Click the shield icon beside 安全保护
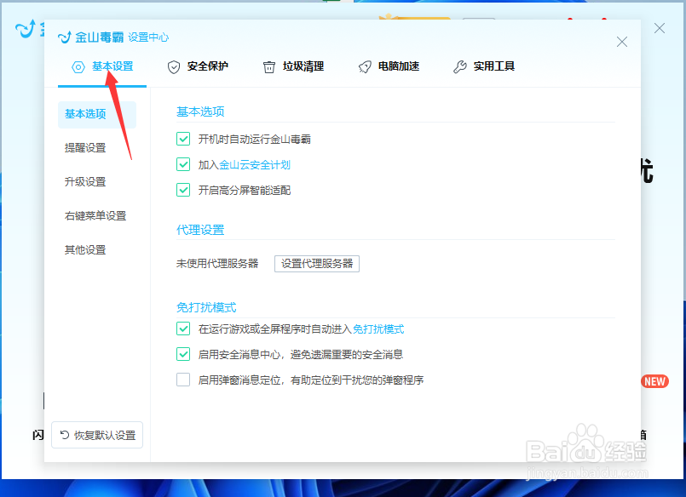The height and width of the screenshot is (497, 686). (174, 67)
